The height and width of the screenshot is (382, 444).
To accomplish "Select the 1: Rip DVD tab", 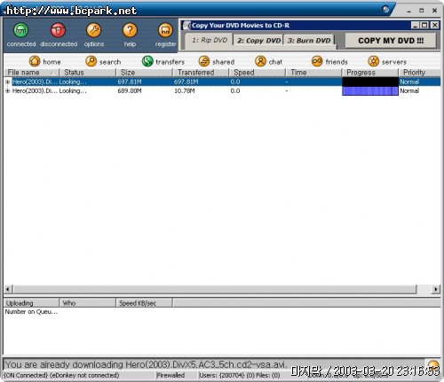I will (210, 41).
